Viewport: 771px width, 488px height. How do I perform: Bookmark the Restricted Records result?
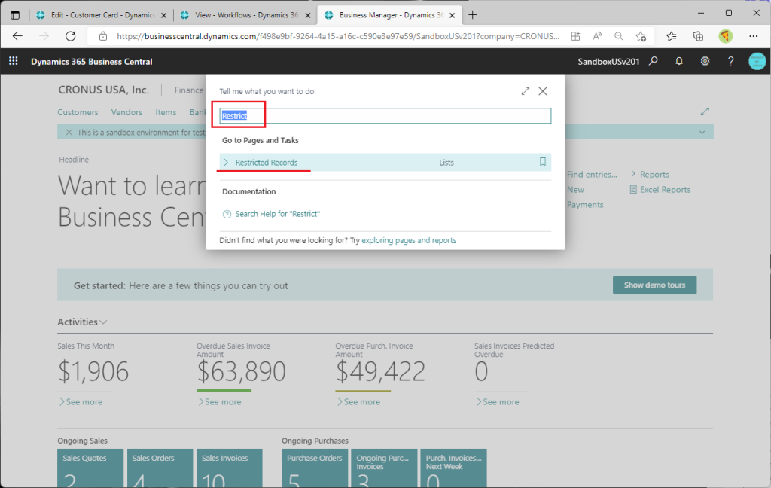[542, 162]
